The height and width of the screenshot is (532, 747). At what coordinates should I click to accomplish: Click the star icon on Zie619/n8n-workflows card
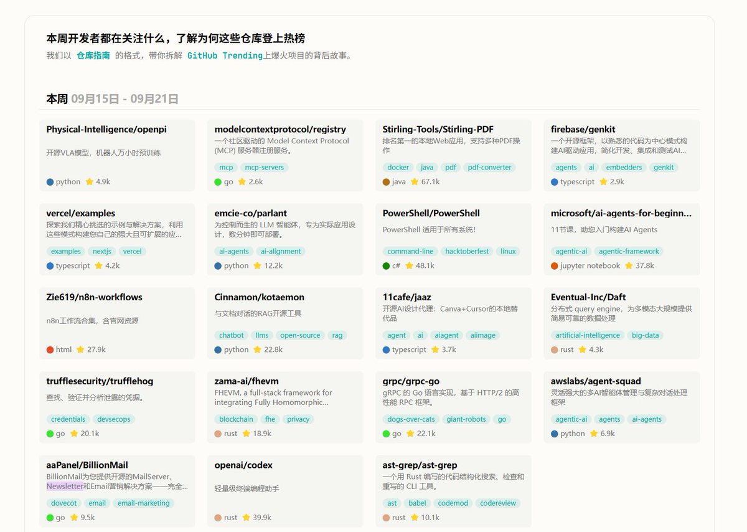80,350
